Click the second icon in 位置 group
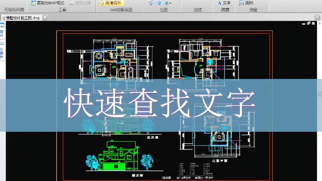This screenshot has height=181, width=322. point(158,3)
